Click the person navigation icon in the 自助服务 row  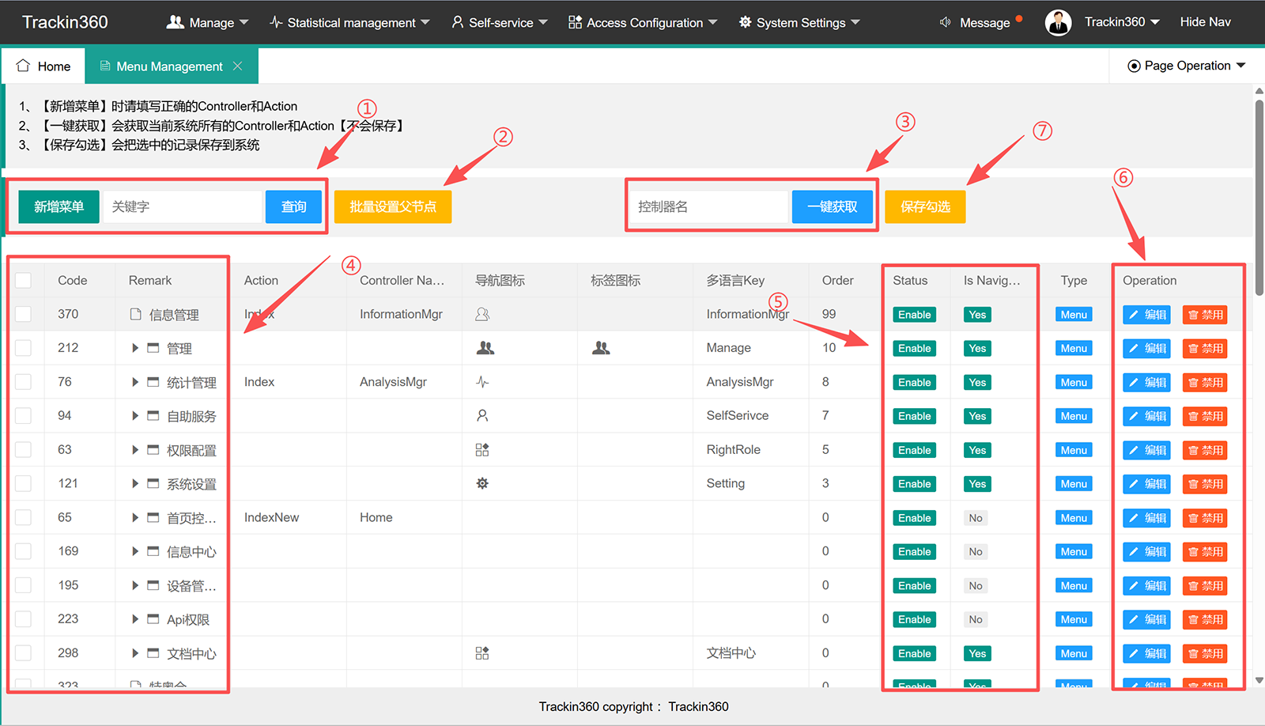point(482,415)
